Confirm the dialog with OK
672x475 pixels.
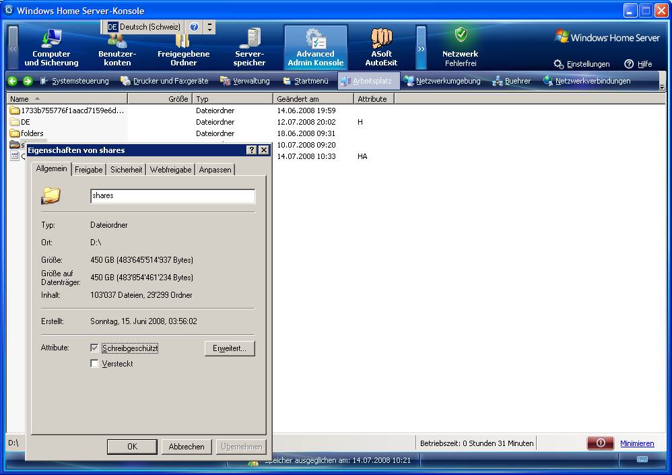[x=133, y=447]
